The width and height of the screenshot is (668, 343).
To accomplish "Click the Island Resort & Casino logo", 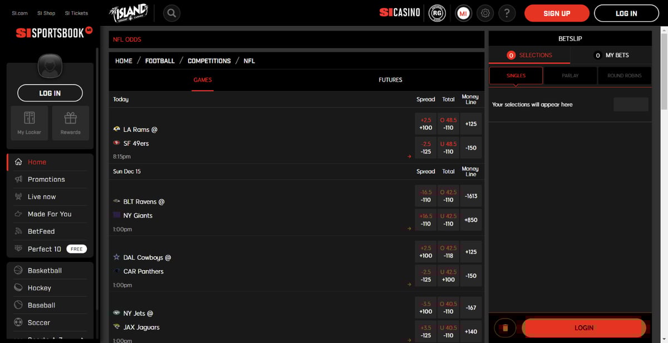I will 129,13.
